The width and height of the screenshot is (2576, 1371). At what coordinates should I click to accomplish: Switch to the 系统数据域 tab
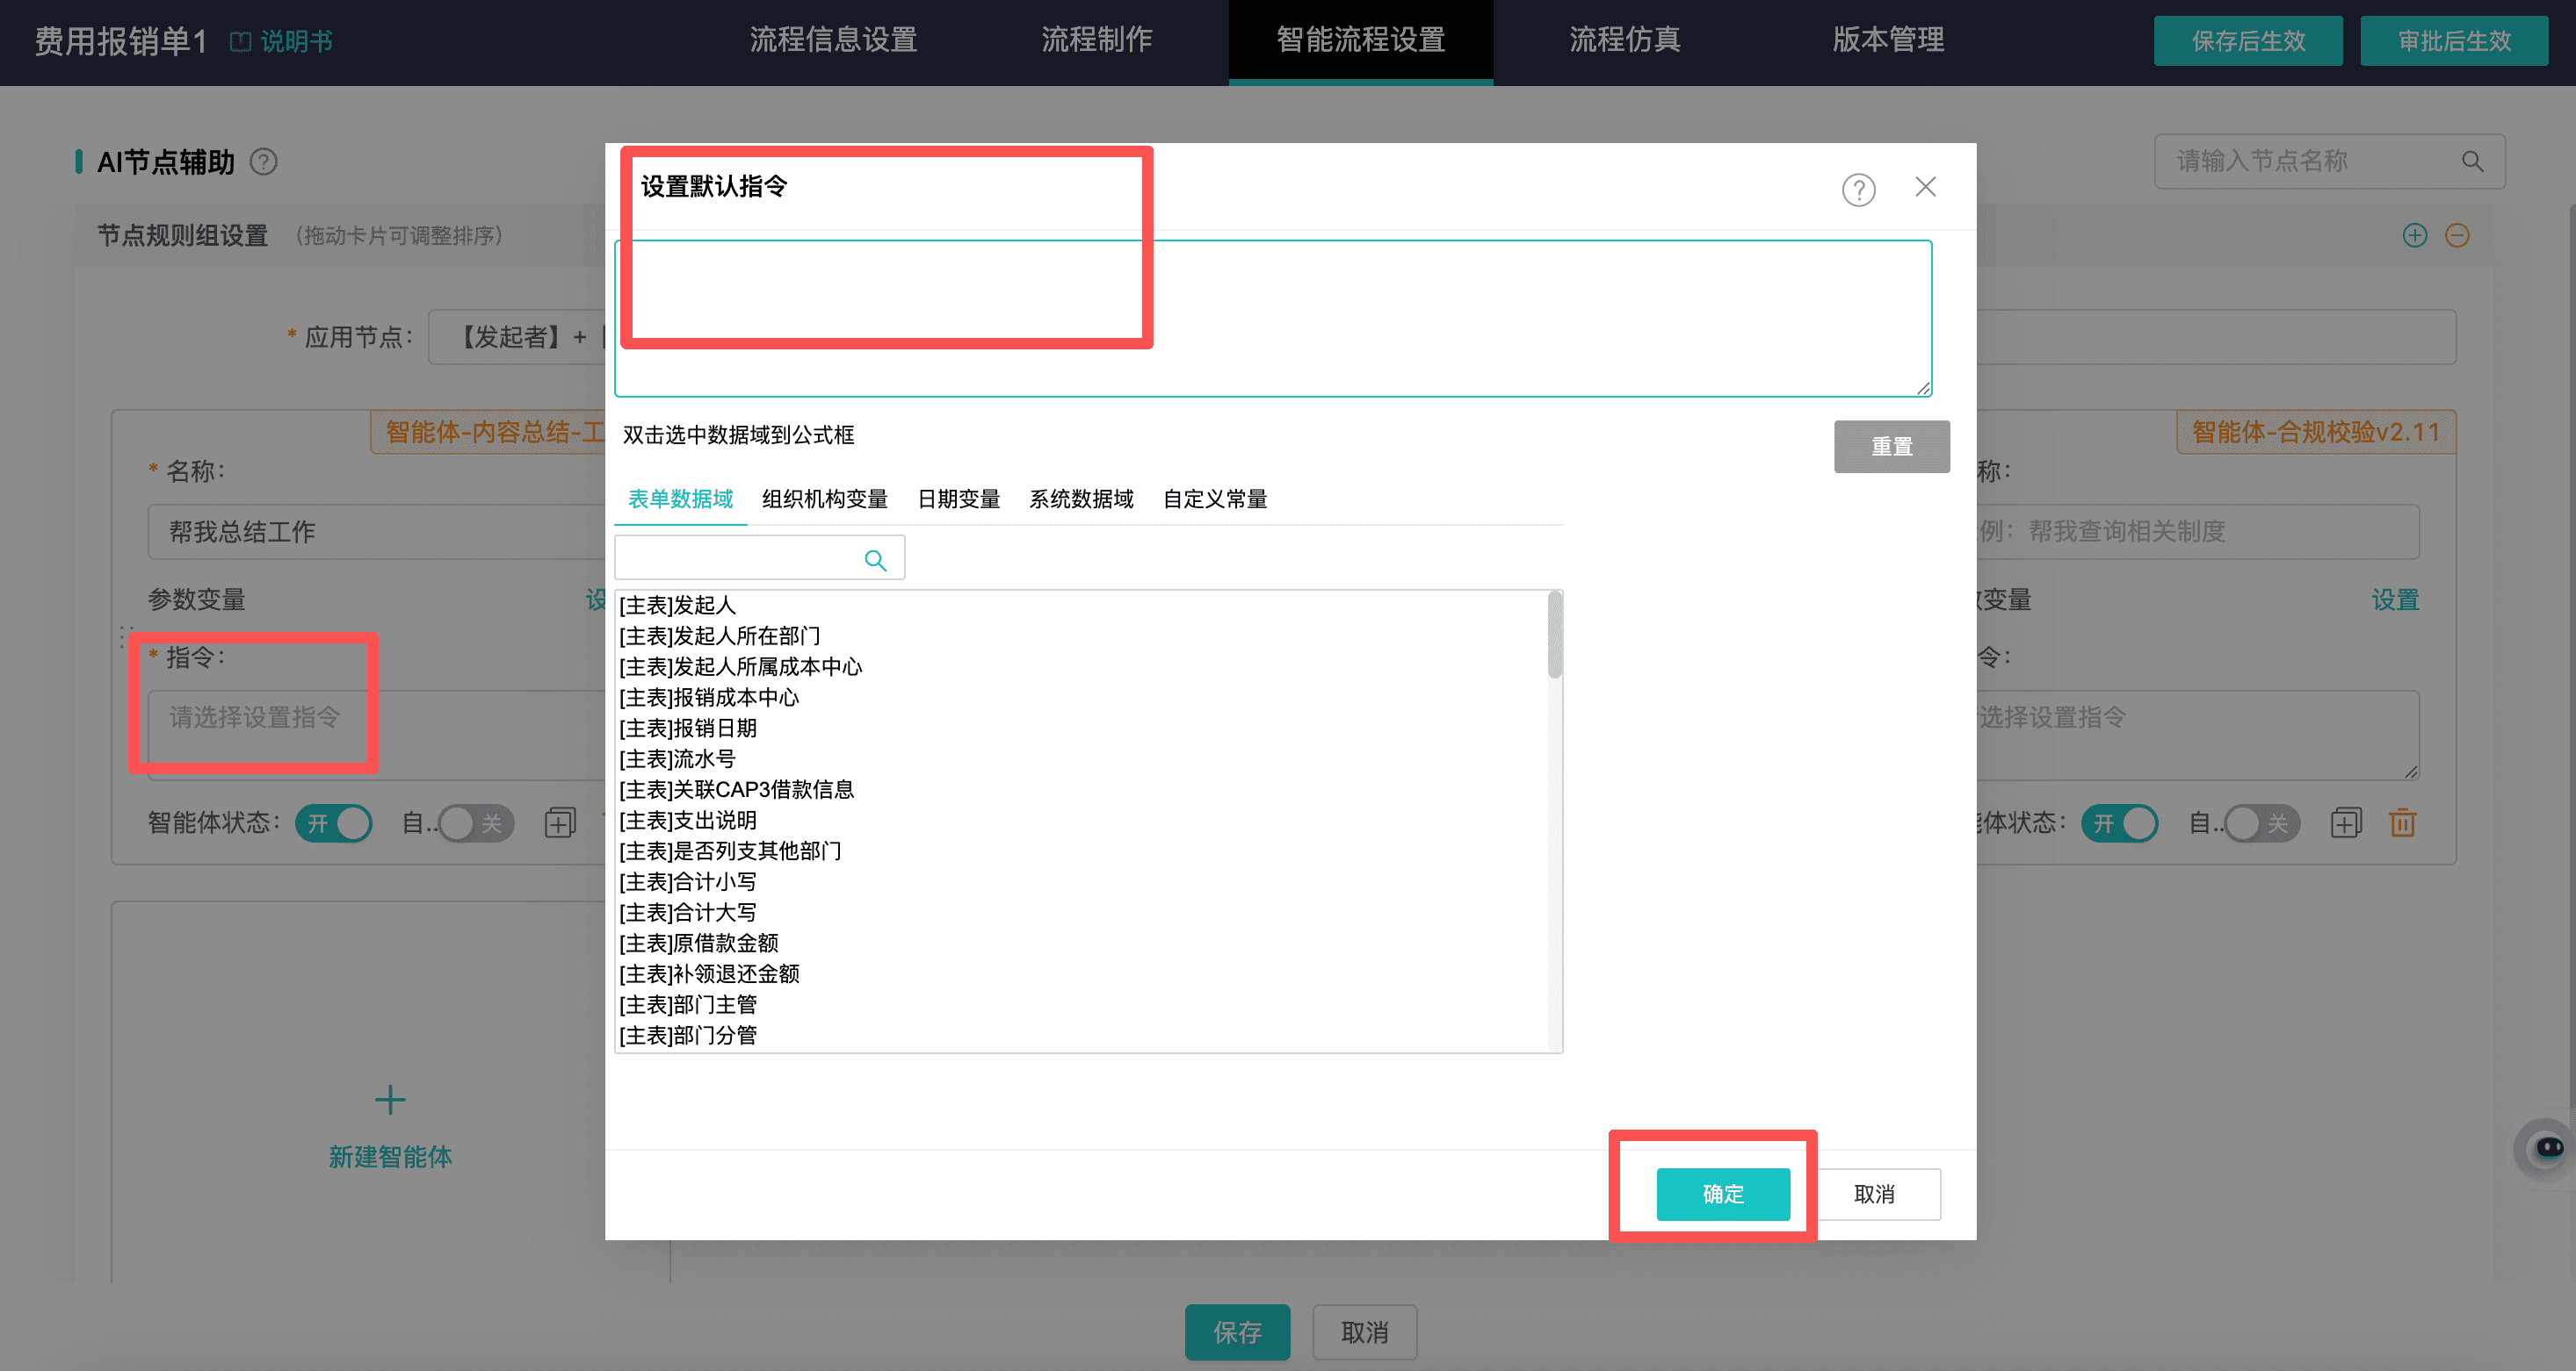[x=1082, y=499]
